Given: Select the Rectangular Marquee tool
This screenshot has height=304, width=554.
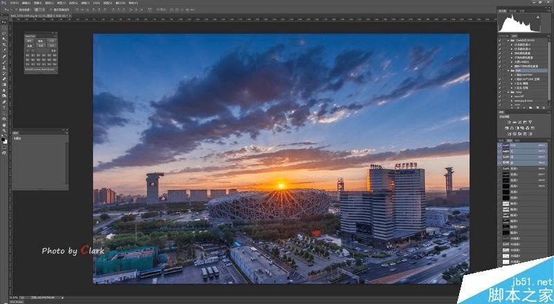Looking at the screenshot, I should click(x=5, y=28).
